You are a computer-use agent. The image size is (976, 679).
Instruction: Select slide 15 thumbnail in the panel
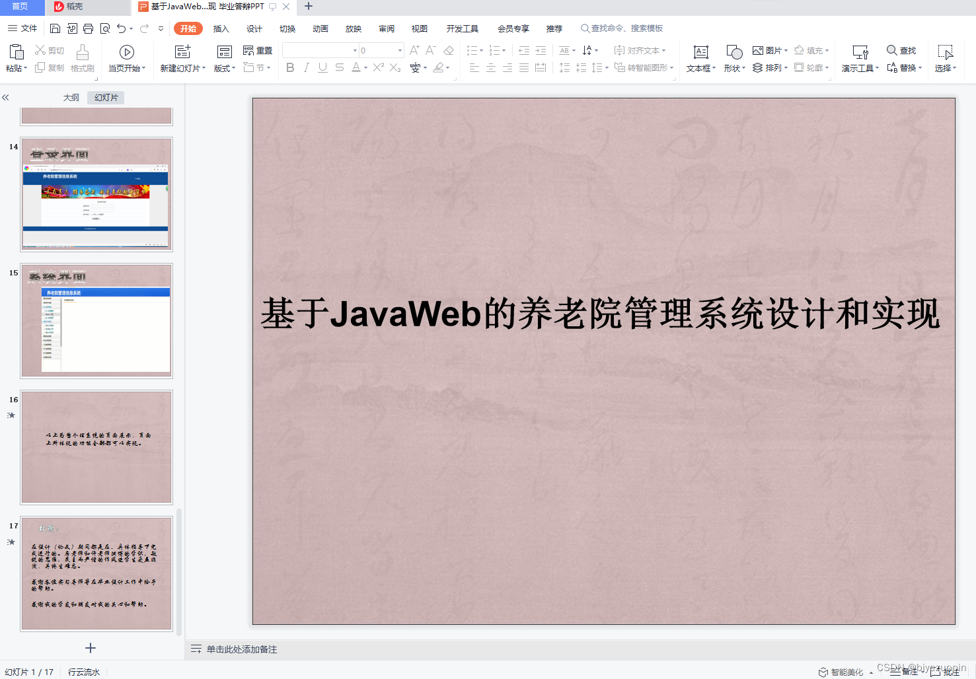pos(96,320)
